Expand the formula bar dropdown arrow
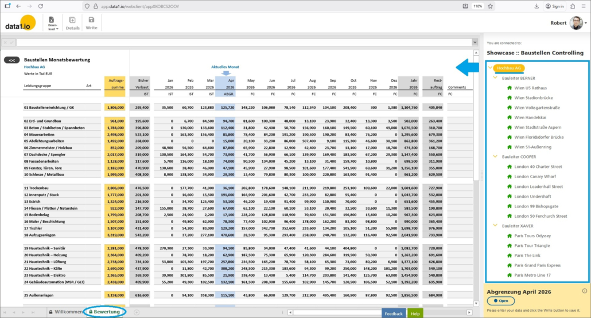591x318 pixels. 475,42
